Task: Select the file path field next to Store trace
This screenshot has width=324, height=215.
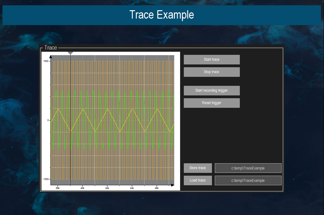Action: (x=248, y=168)
